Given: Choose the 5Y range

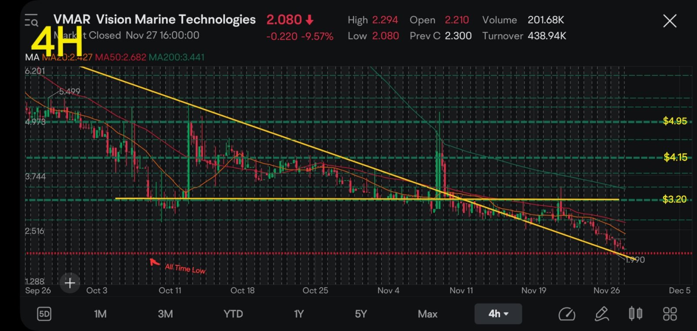Looking at the screenshot, I should [361, 314].
